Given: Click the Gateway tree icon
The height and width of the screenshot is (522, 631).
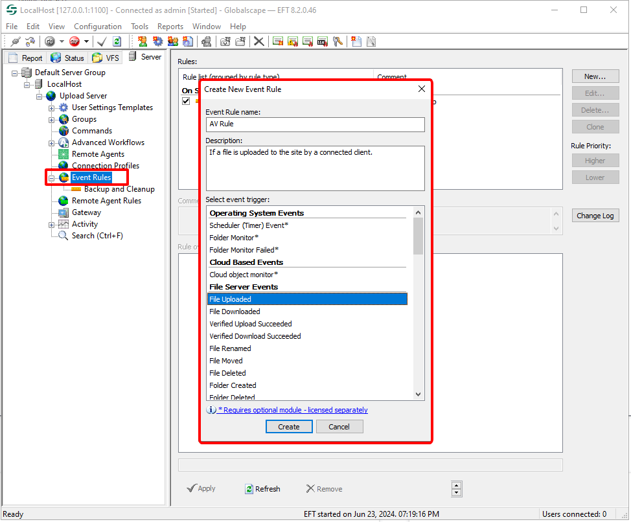Looking at the screenshot, I should (x=63, y=212).
